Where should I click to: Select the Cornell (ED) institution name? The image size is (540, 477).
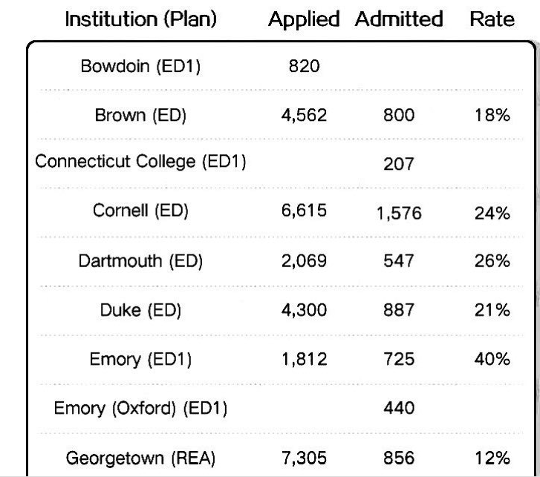coord(141,211)
